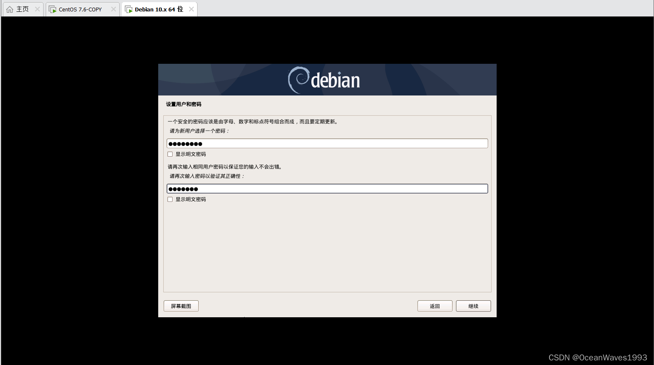Image resolution: width=654 pixels, height=365 pixels.
Task: Click the 请为新用户选择一个密码 label
Action: click(199, 131)
